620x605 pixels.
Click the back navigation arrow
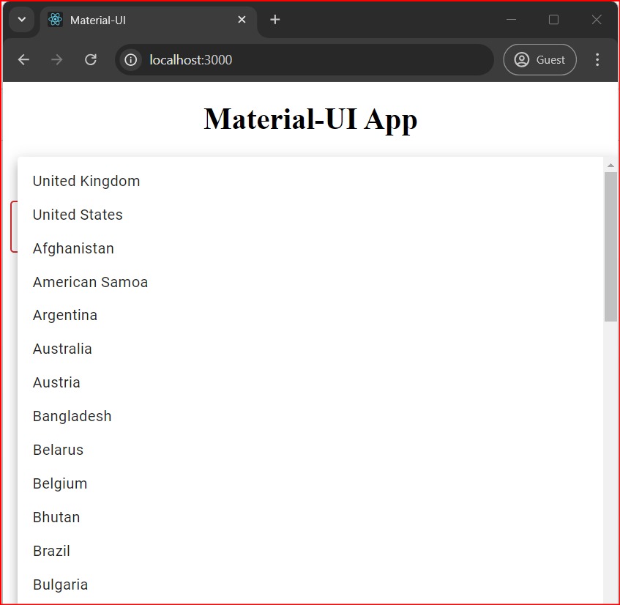(x=23, y=59)
